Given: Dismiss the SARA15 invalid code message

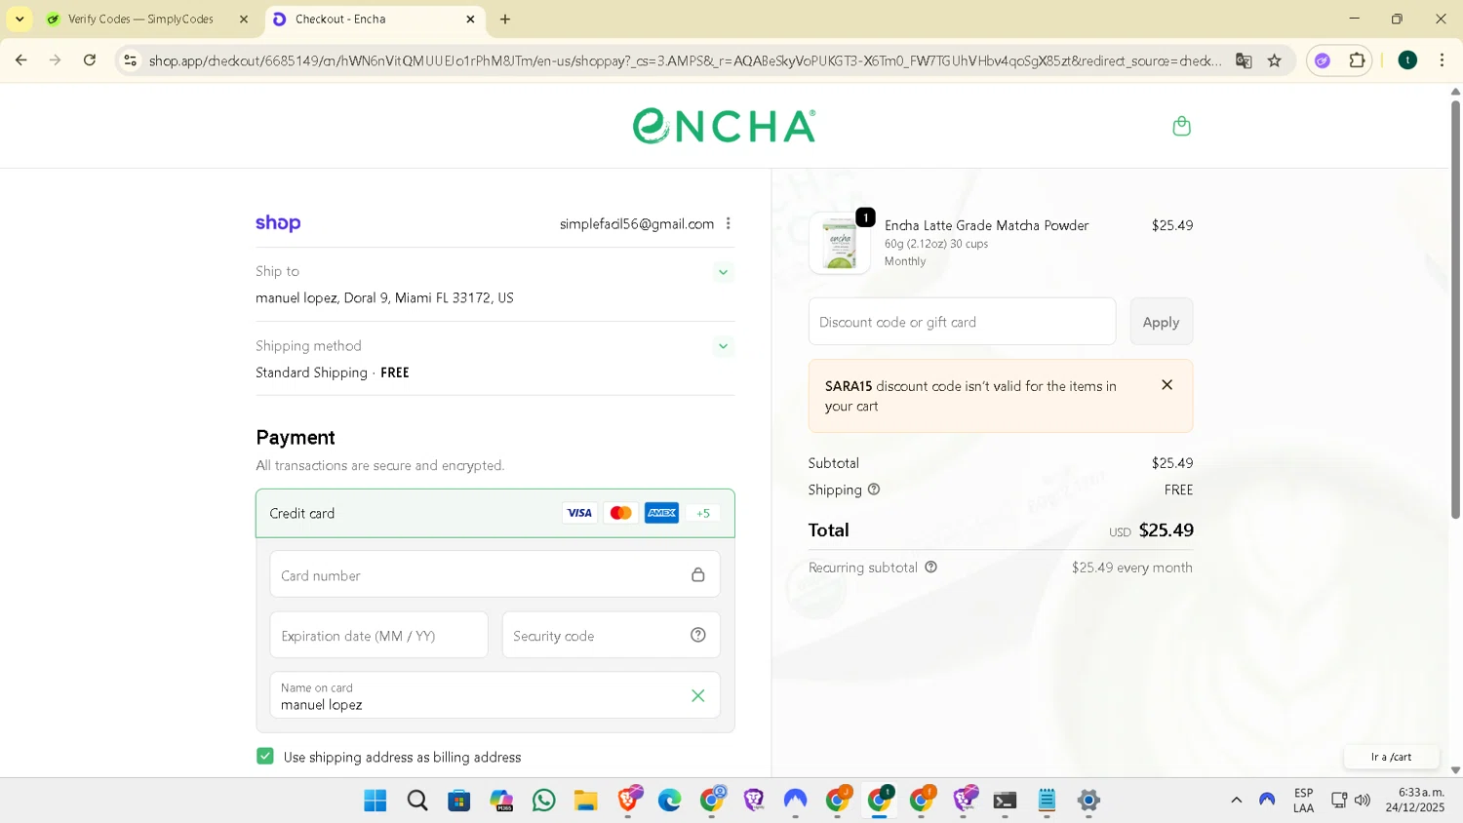Looking at the screenshot, I should pyautogui.click(x=1166, y=385).
